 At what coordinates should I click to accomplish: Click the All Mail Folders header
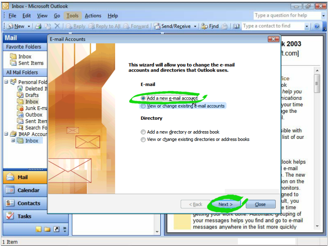coord(25,72)
